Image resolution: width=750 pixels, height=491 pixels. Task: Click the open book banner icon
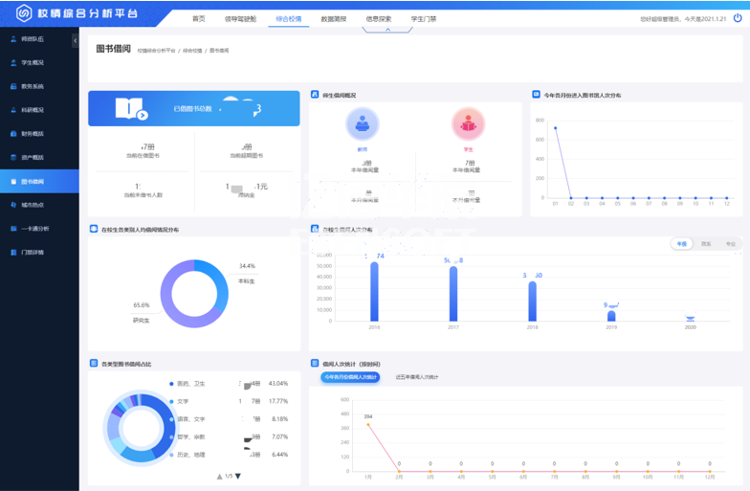[x=131, y=109]
